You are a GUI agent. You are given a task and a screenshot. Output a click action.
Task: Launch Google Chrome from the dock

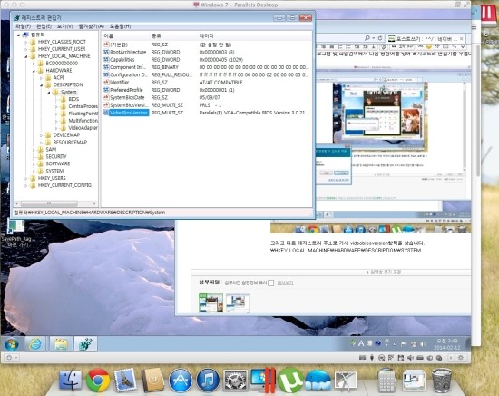98,381
